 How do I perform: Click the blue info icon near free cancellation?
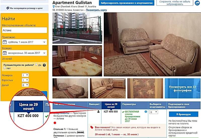coord(146,112)
